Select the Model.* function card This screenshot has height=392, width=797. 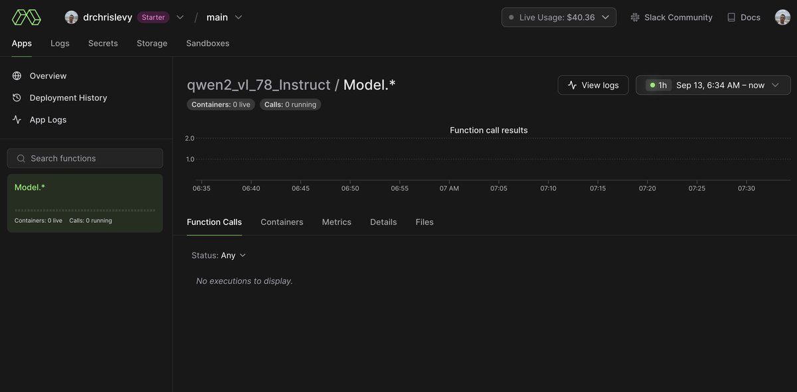tap(85, 203)
